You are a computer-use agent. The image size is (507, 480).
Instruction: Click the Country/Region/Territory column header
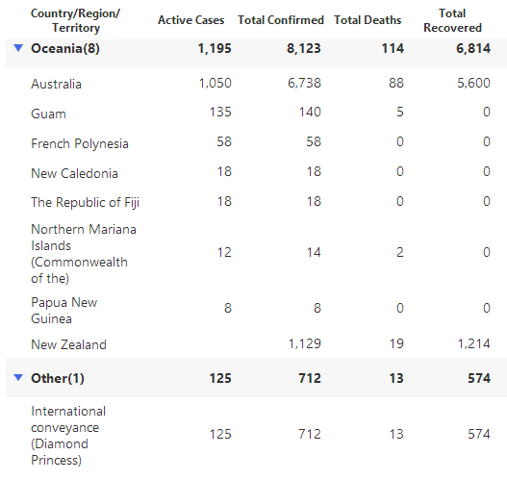click(x=75, y=20)
